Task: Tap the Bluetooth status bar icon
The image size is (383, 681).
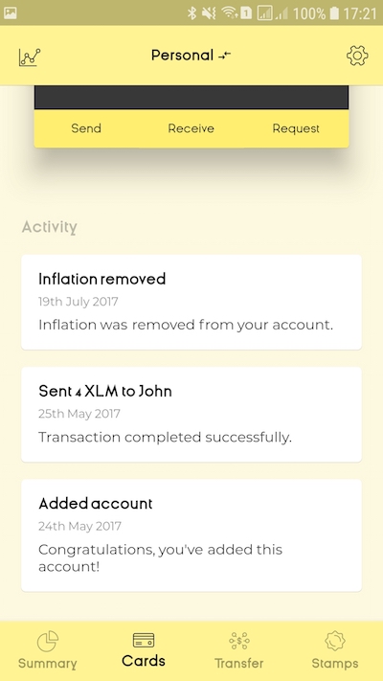Action: tap(191, 13)
